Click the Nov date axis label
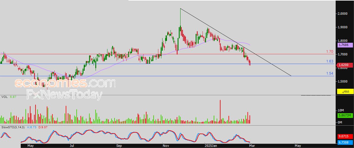Viewport: 354px width, 148px height. coord(166,146)
